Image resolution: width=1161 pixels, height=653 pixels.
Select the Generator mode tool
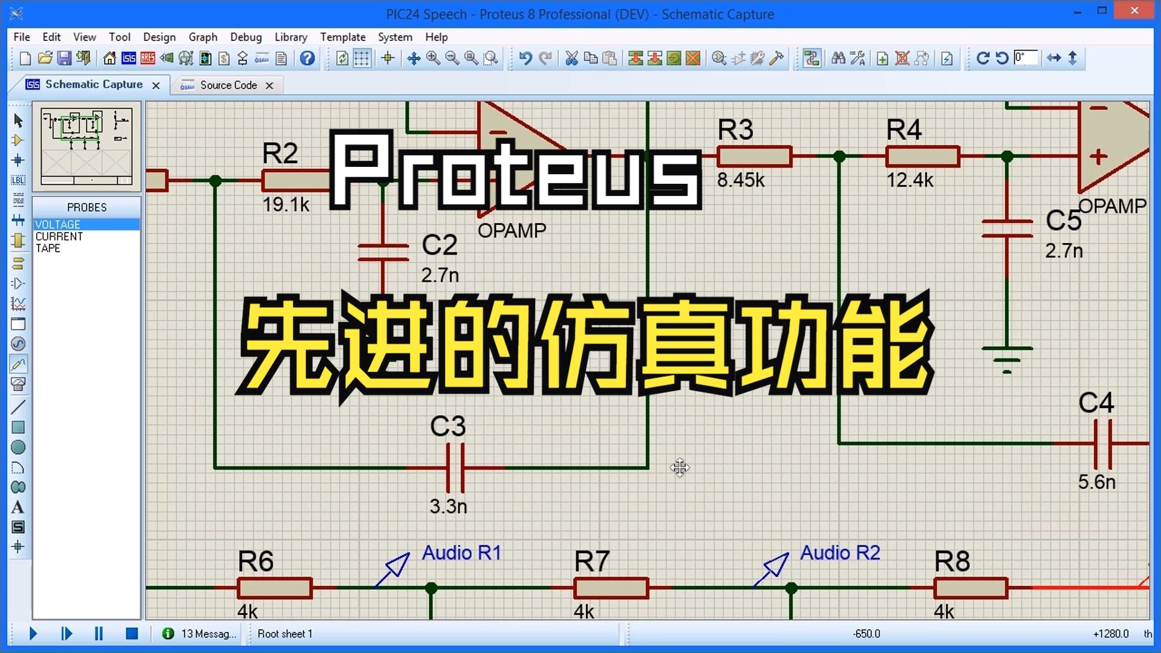[18, 344]
